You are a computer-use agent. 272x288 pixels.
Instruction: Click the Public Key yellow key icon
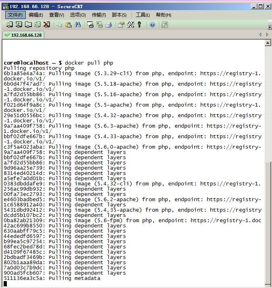[139, 25]
